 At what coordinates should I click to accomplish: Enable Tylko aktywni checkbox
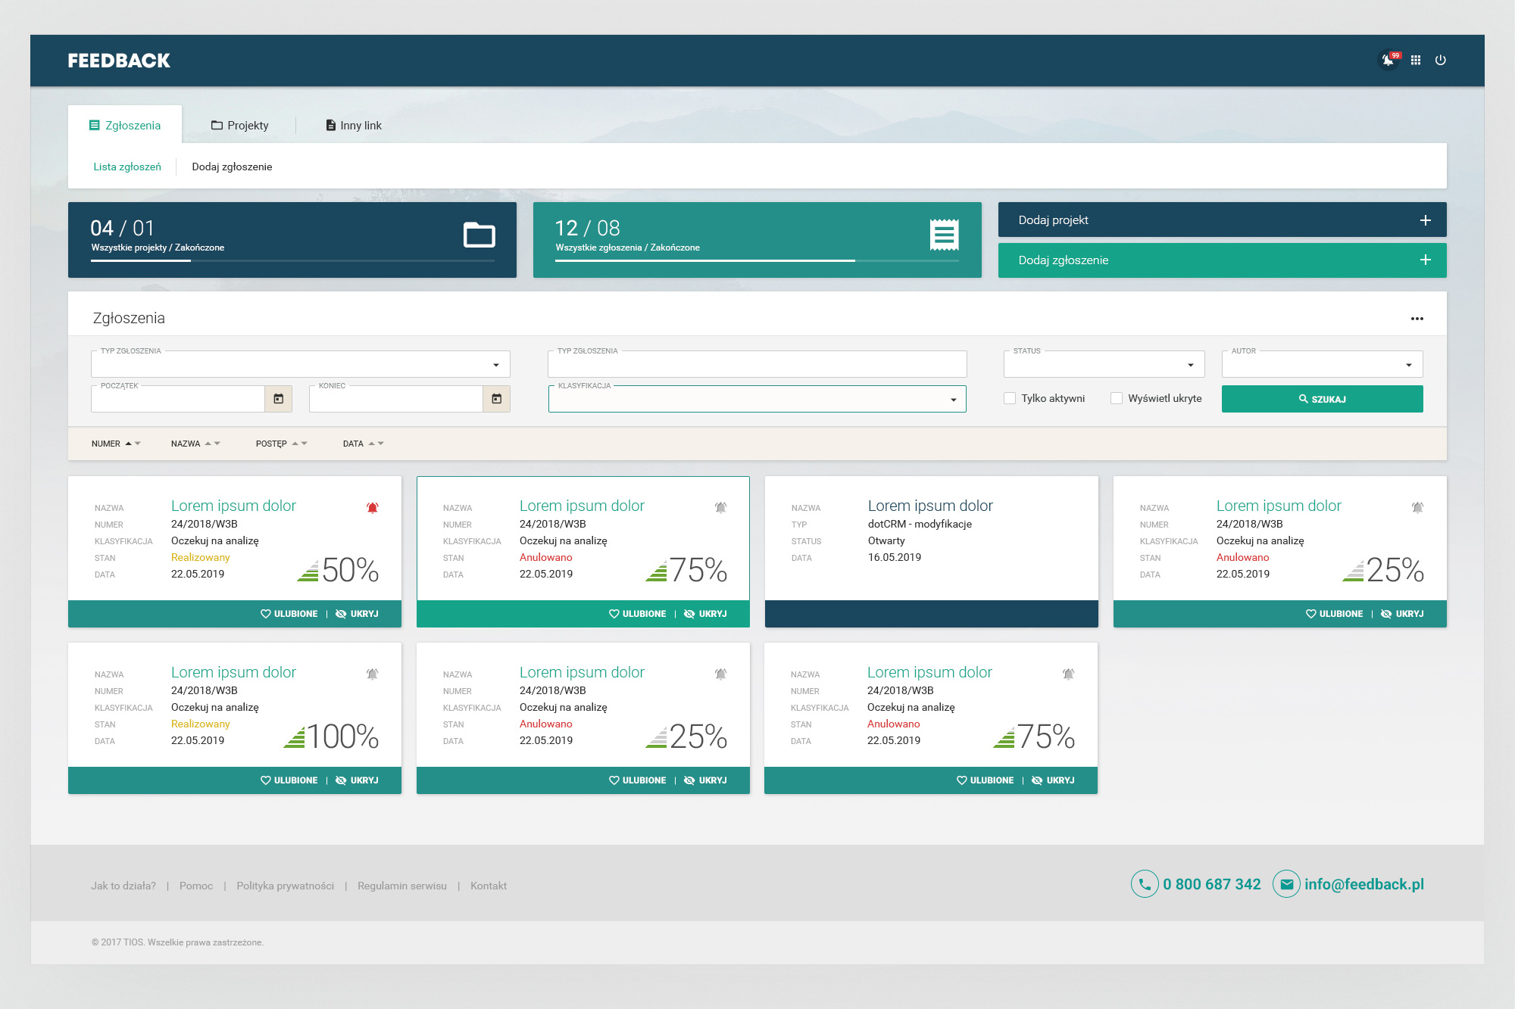[1010, 398]
